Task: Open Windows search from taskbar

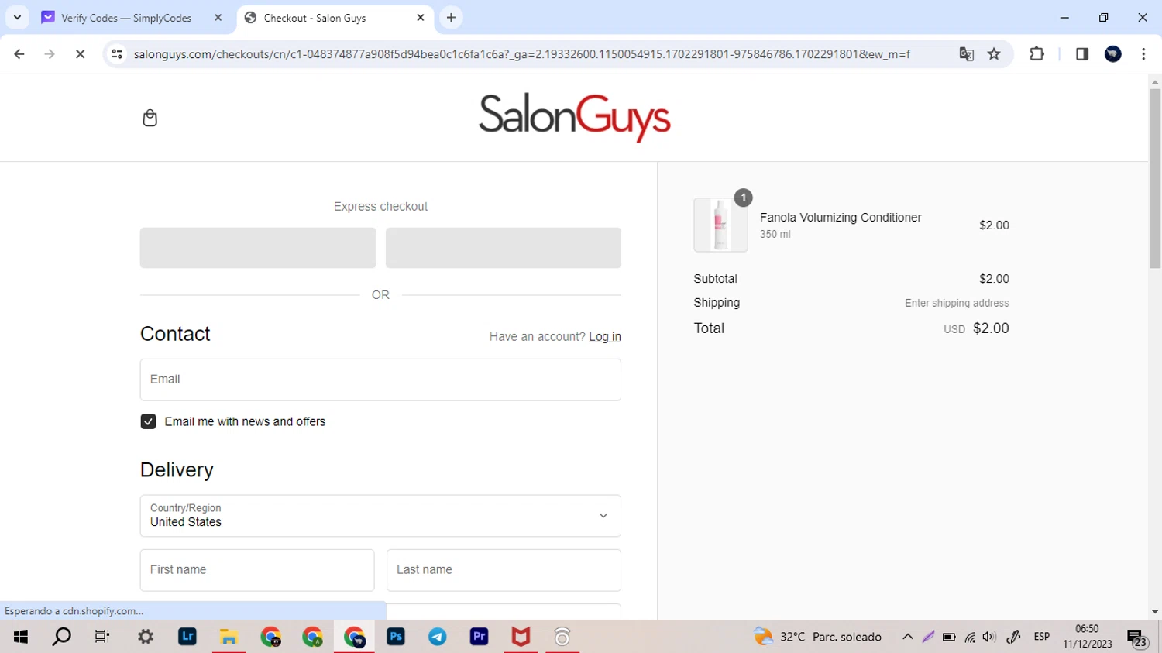Action: pos(61,637)
